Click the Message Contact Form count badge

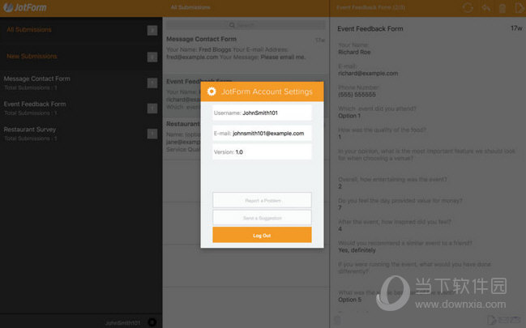coord(152,83)
